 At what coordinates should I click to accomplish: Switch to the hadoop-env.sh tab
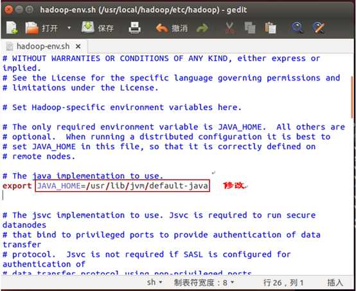tap(43, 46)
